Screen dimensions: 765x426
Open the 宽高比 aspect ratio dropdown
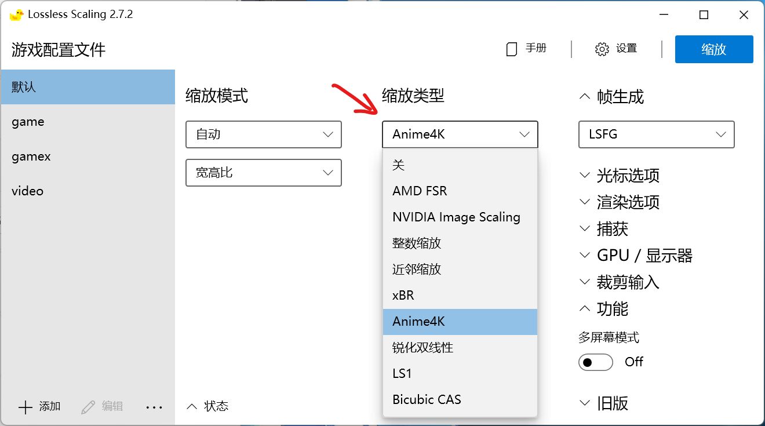tap(264, 173)
